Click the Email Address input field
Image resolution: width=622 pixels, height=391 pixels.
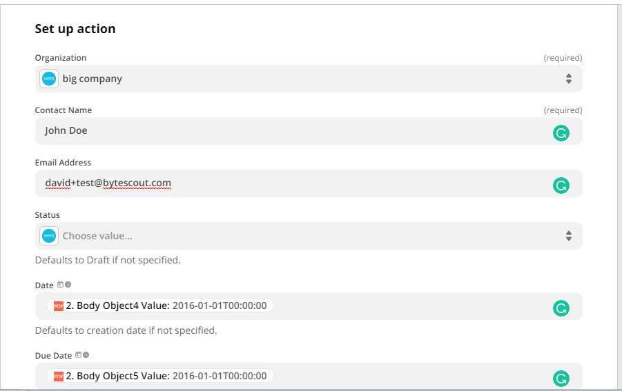point(276,183)
